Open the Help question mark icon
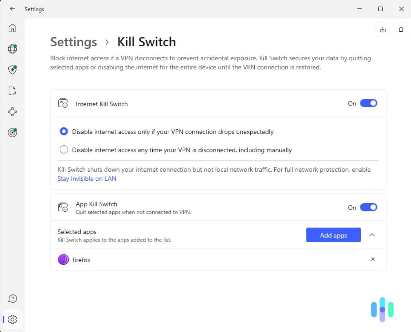The image size is (411, 332). [x=12, y=298]
